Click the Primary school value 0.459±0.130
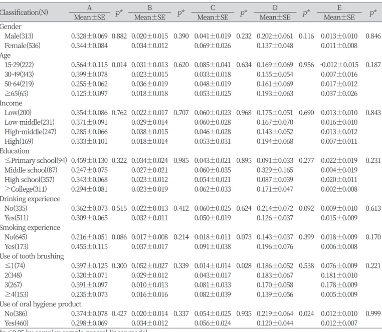Viewport: 382px width, 332px height. coord(89,160)
